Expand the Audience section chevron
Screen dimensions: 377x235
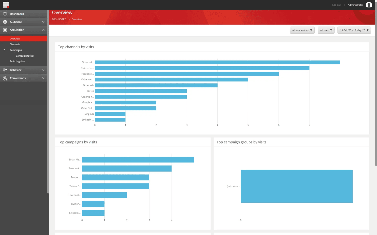[43, 22]
